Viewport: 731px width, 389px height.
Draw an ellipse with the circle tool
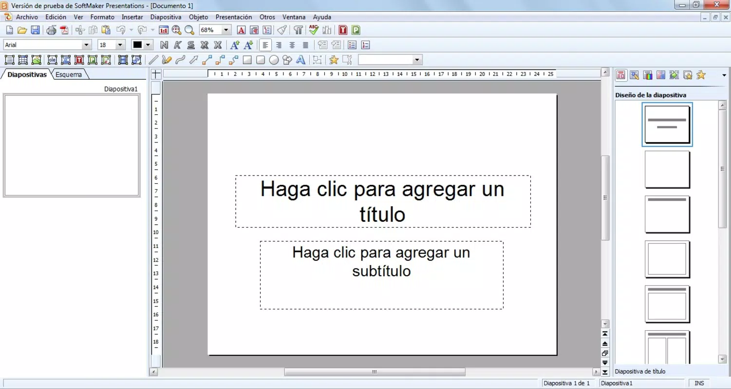[274, 60]
